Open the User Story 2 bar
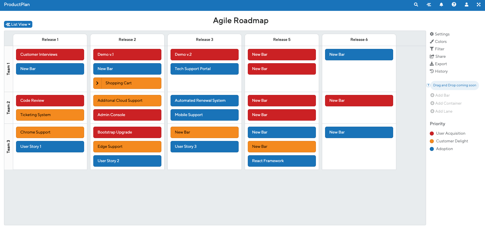Screen dimensions: 485x229 point(127,161)
